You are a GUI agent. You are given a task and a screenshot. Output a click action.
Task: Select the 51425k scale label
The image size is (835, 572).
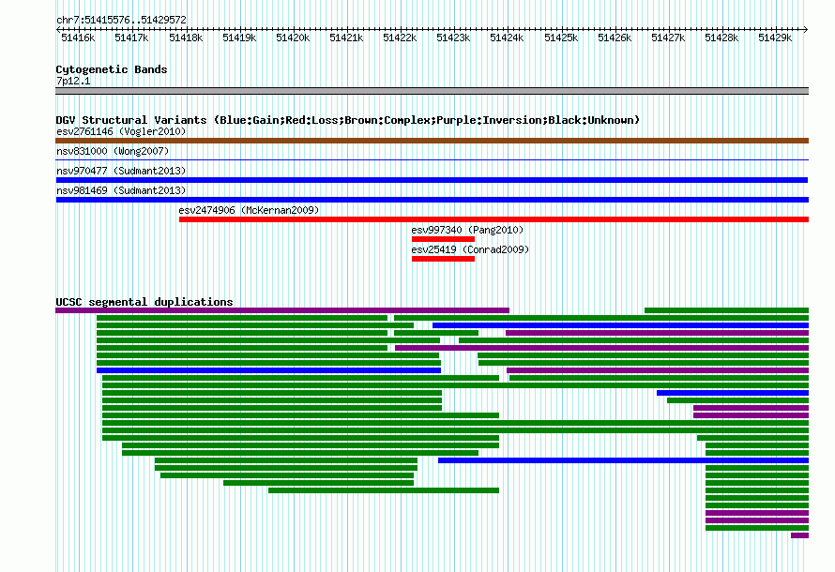click(x=561, y=38)
